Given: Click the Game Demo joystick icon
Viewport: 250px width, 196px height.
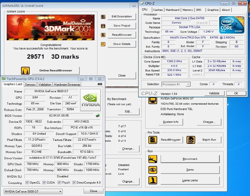Looking at the screenshot, I should [x=153, y=180].
